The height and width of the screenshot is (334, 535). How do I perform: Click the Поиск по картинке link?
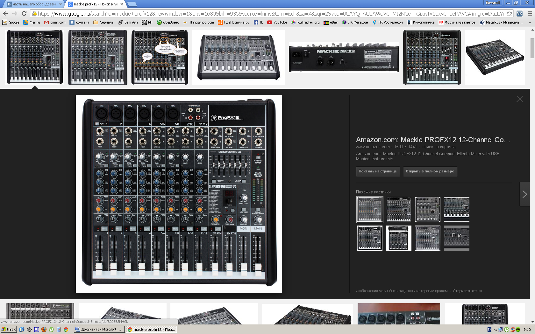pyautogui.click(x=439, y=147)
